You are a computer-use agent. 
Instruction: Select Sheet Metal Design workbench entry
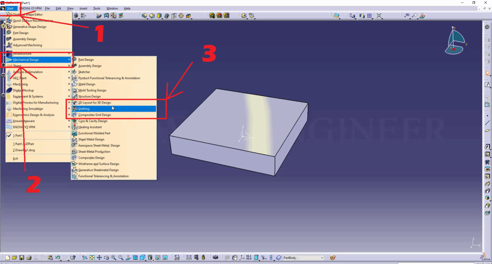pos(91,139)
